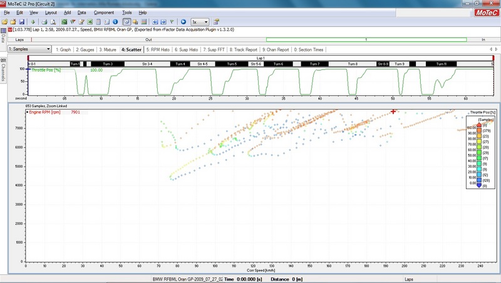Open the Add menu
This screenshot has width=501, height=283.
[x=68, y=13]
